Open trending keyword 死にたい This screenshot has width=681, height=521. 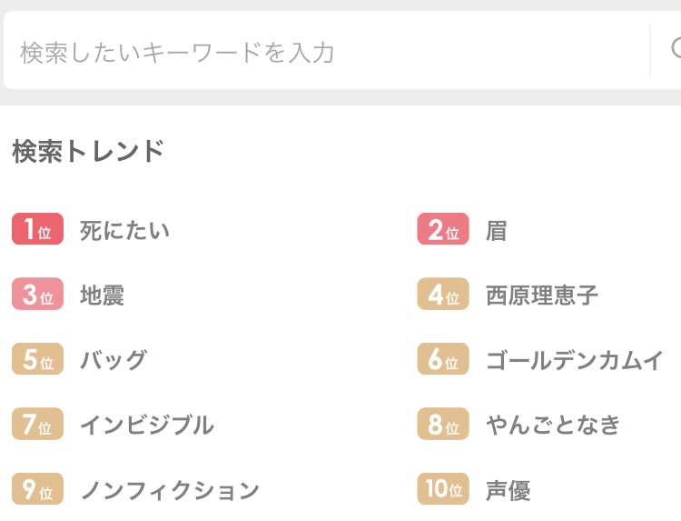pyautogui.click(x=124, y=230)
